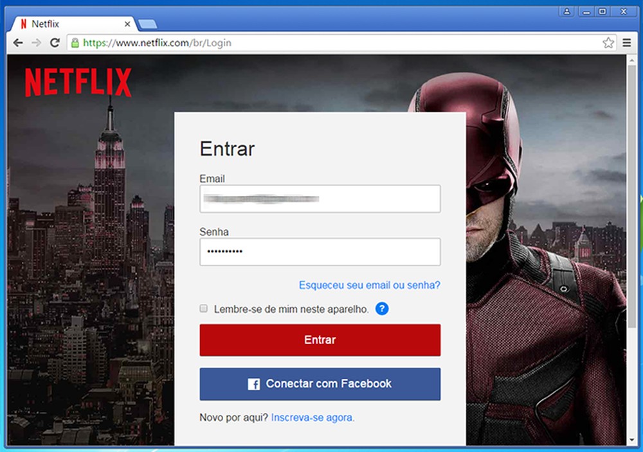Click the page reload icon
This screenshot has width=643, height=452.
[x=55, y=42]
